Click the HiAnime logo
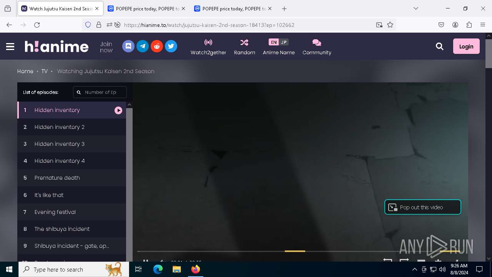This screenshot has width=492, height=277. (x=57, y=47)
